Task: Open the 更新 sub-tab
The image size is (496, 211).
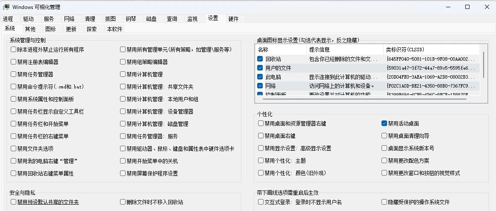Action: point(71,29)
